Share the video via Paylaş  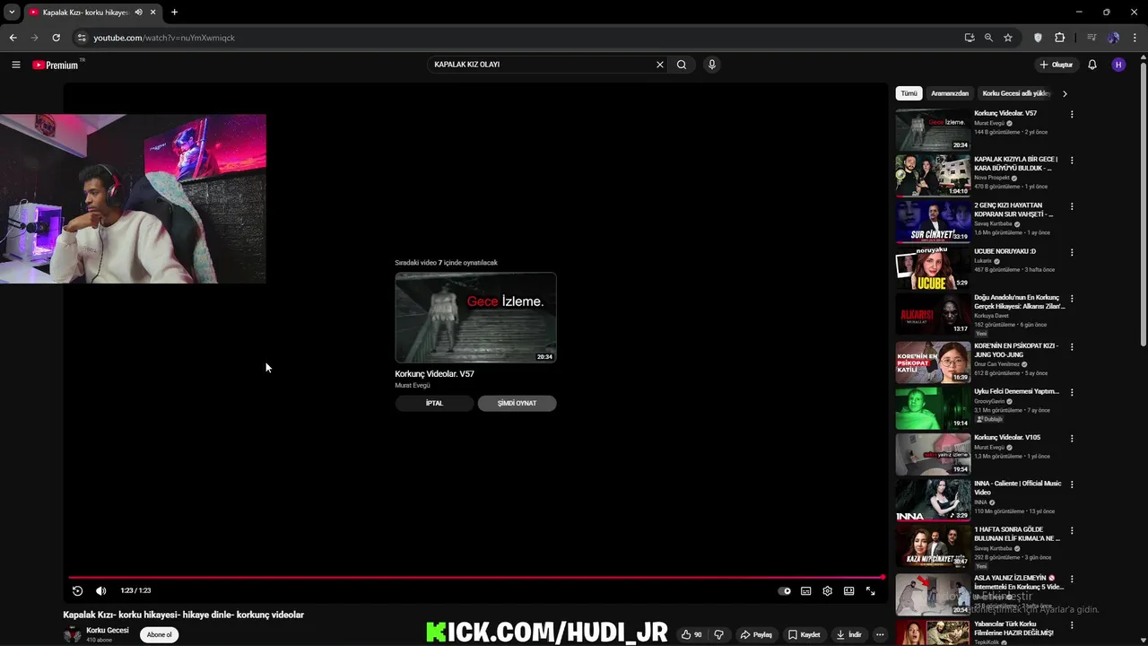[756, 634]
